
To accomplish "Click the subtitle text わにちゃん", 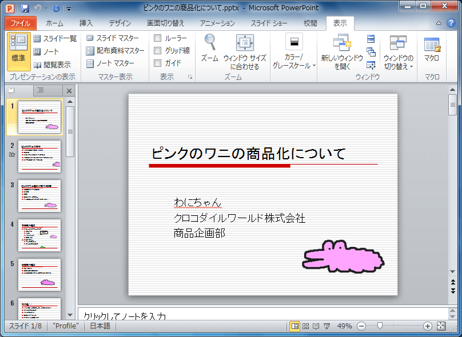I will click(197, 203).
